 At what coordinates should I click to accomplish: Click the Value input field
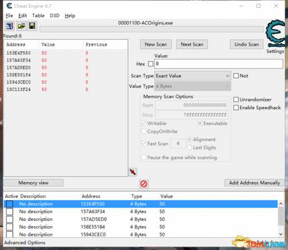pyautogui.click(x=219, y=64)
